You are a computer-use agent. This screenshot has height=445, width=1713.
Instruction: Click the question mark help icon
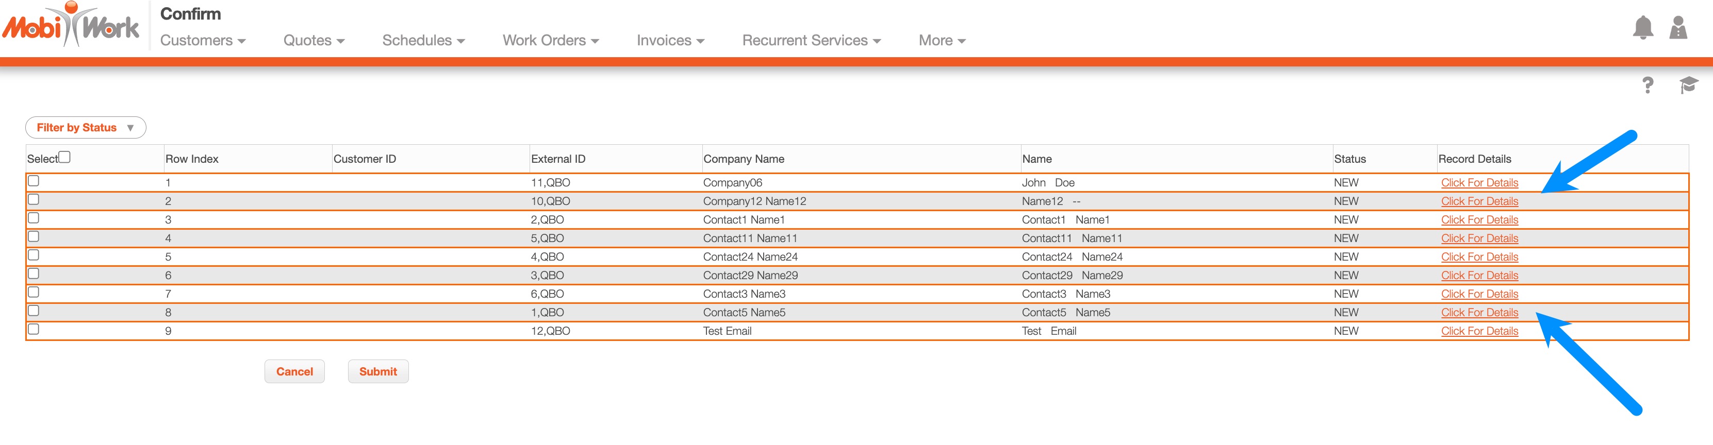coord(1647,85)
